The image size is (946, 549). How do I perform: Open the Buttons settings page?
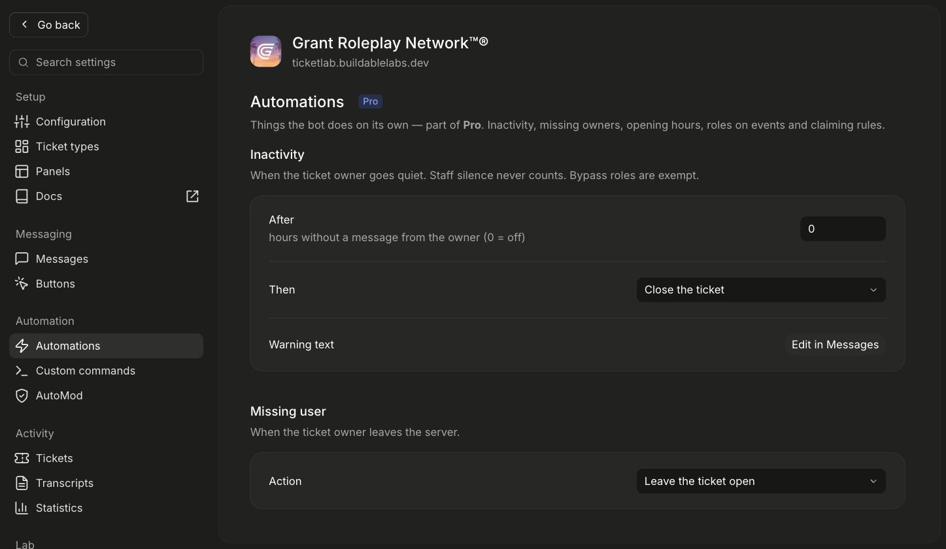click(x=106, y=284)
